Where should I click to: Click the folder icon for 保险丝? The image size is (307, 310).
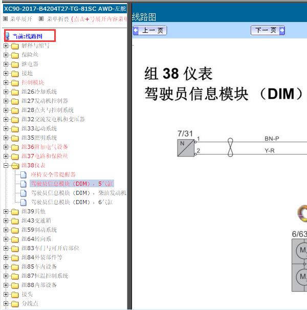click(x=15, y=55)
